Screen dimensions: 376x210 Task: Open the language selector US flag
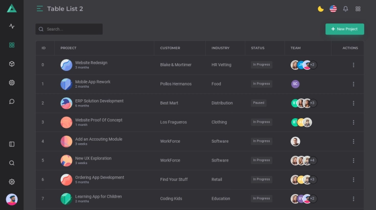[333, 9]
